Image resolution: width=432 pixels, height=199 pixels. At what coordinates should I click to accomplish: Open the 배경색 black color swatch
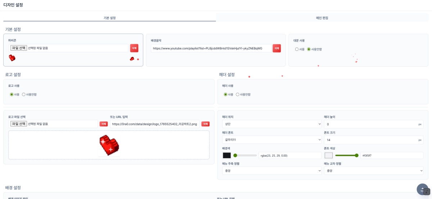227,155
